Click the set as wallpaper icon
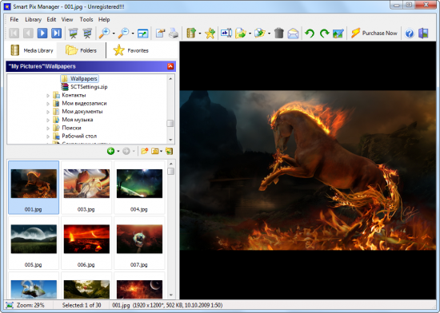Viewport: 440px width, 313px height. coord(338,34)
